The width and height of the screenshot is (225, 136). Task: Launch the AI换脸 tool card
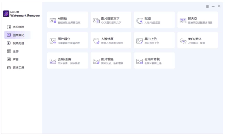67,20
